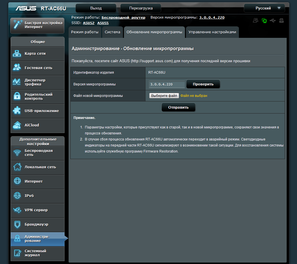The image size is (297, 264).
Task: Click the Administration person icon
Action: click(x=17, y=238)
